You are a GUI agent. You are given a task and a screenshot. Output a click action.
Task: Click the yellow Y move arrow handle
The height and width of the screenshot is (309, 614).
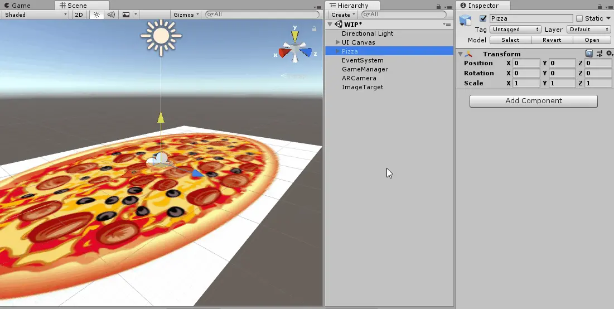[161, 118]
